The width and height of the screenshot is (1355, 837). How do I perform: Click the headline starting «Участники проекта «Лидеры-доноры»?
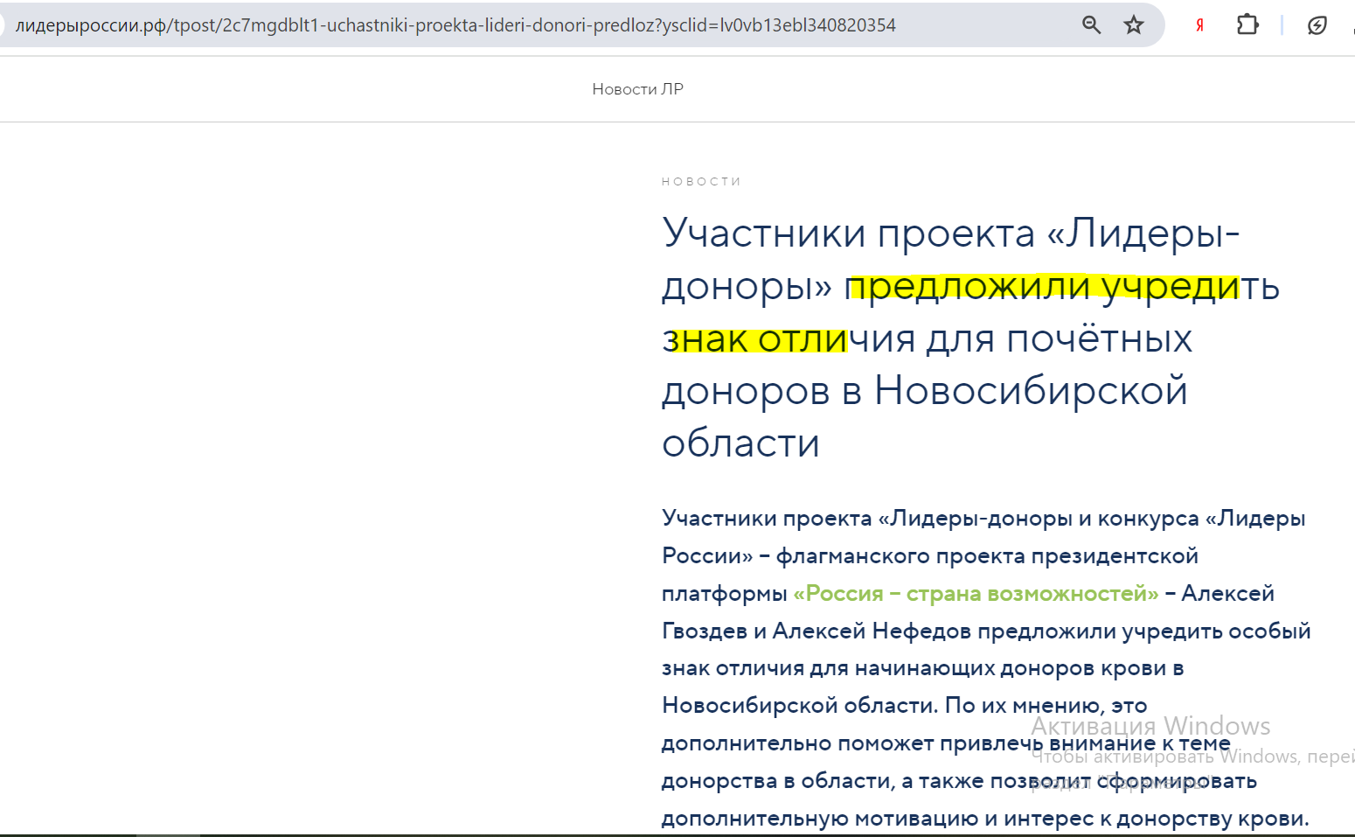[970, 338]
